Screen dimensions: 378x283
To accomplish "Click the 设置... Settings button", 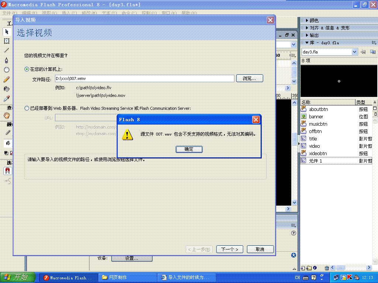I will (132, 258).
